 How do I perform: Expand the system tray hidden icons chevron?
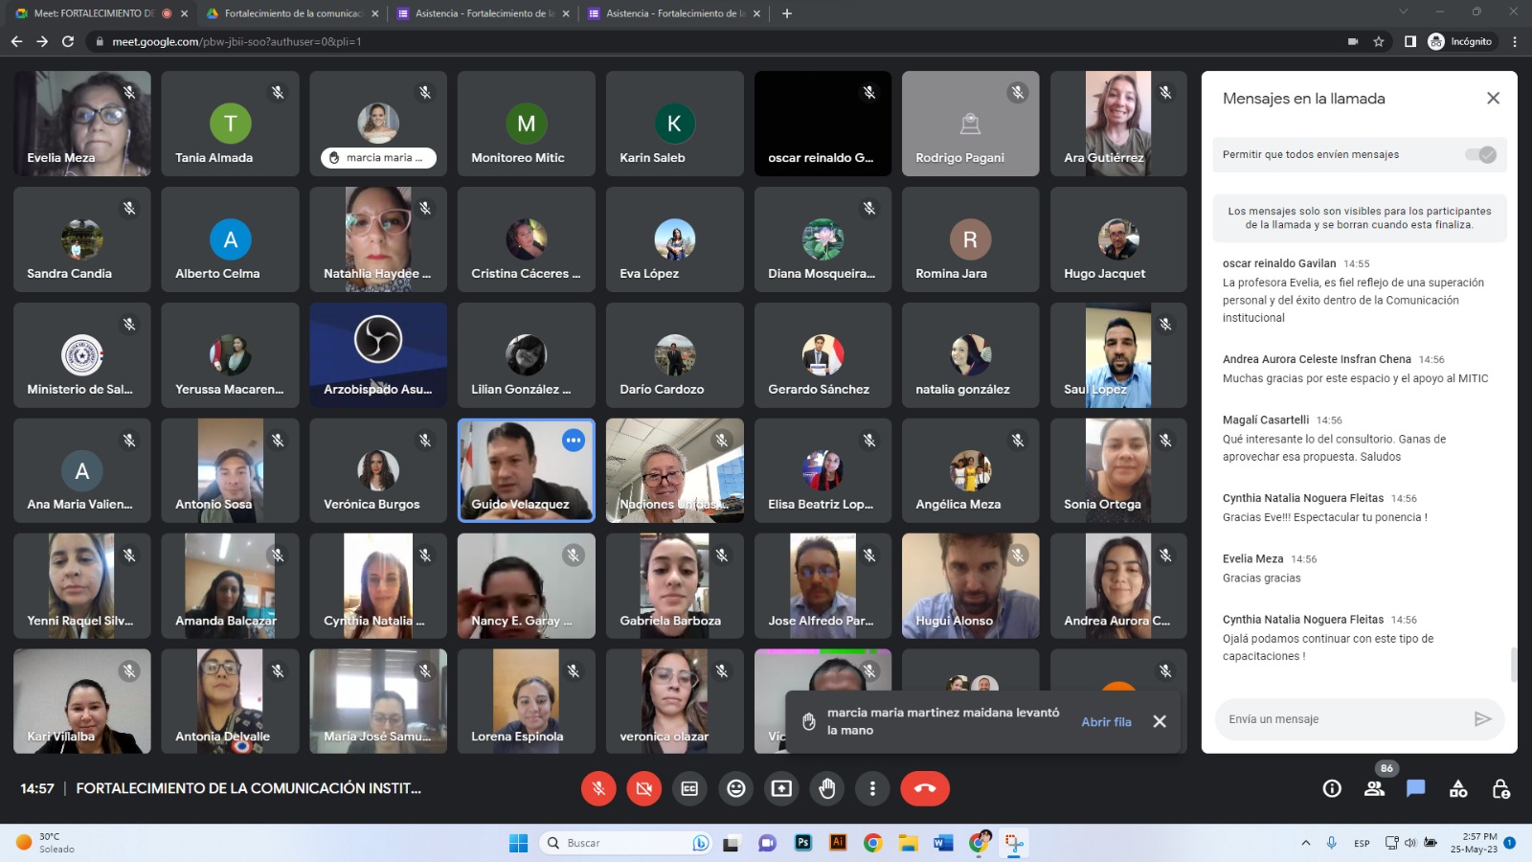[x=1305, y=843]
